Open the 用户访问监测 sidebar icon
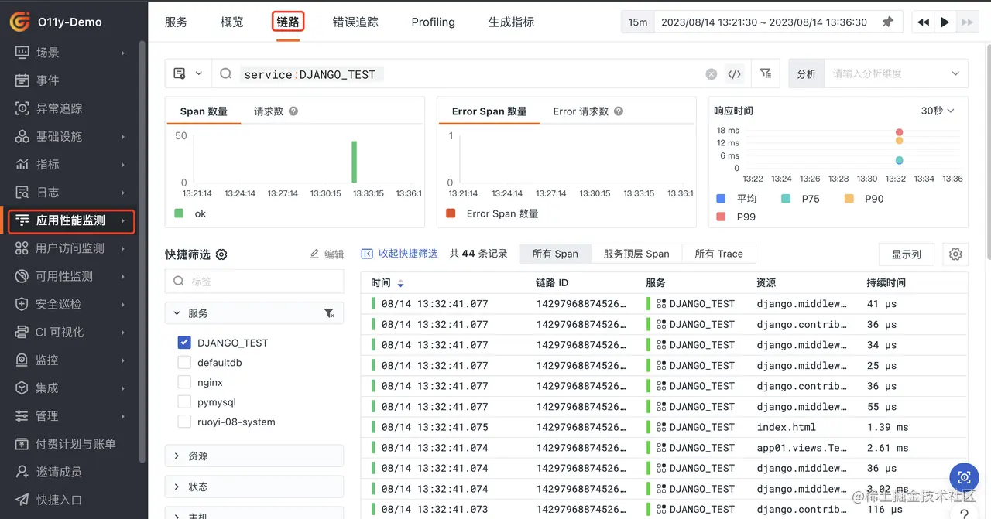This screenshot has height=519, width=991. click(x=22, y=248)
